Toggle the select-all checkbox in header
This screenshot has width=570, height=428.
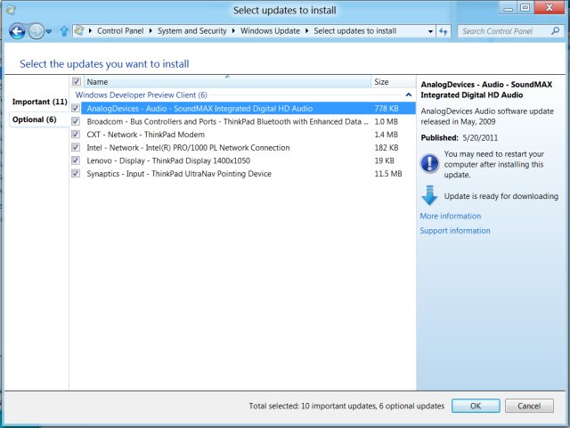(x=77, y=81)
